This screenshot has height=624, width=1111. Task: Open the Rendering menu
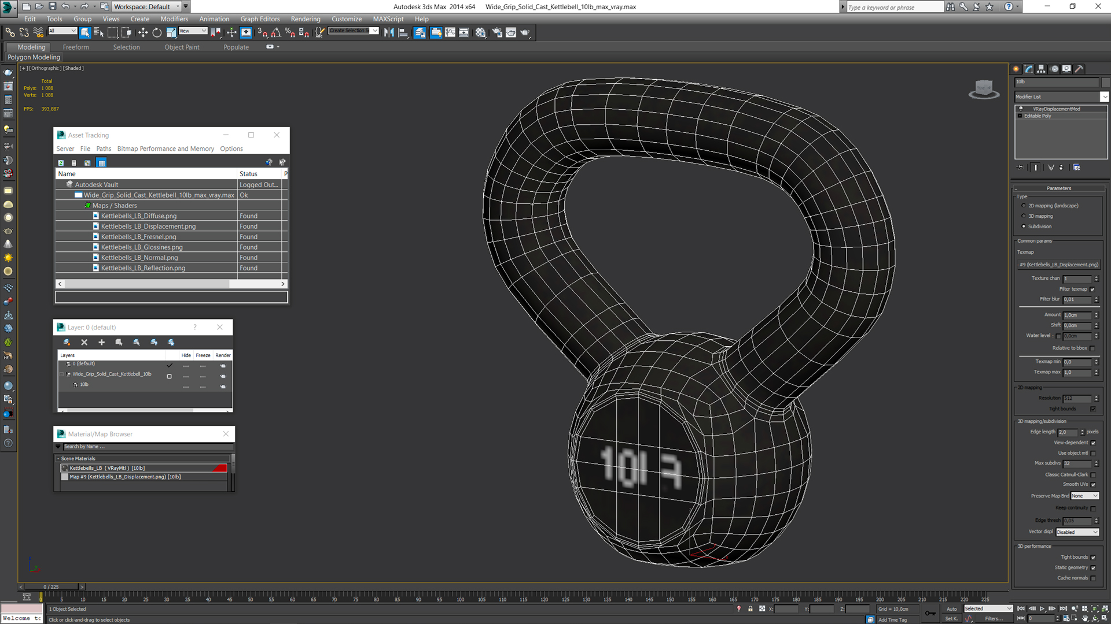click(x=305, y=19)
